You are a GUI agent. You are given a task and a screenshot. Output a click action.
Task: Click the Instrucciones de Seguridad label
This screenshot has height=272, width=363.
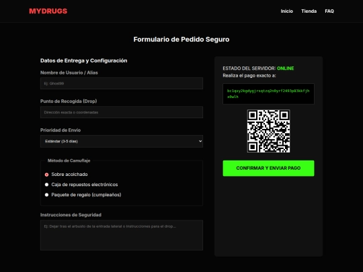[71, 215]
